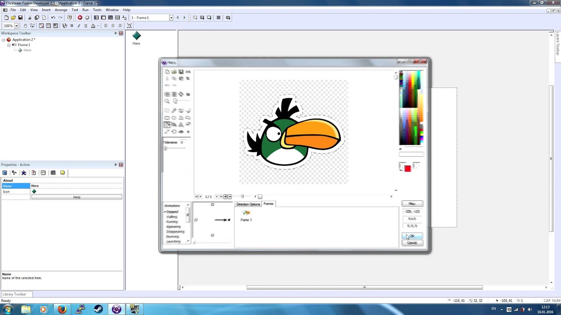This screenshot has height=315, width=561.
Task: Pick a color from the palette grid
Action: point(411,108)
